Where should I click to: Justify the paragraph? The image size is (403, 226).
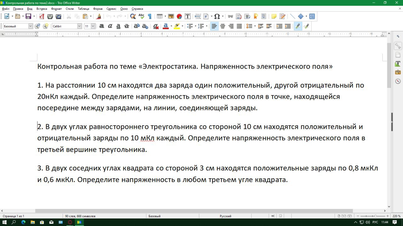(239, 26)
